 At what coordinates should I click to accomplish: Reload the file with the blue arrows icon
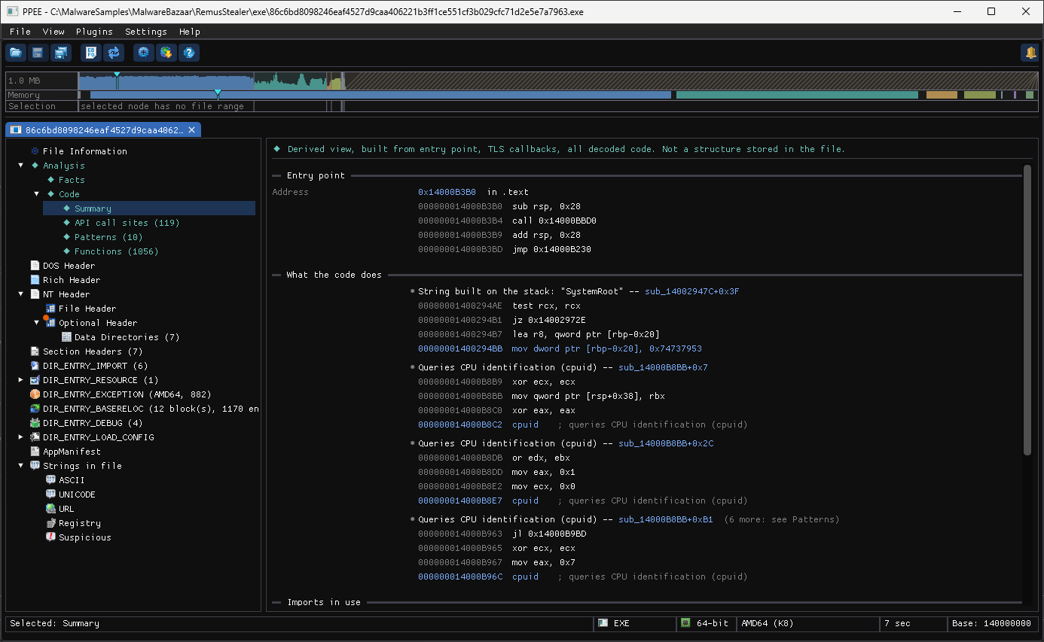point(114,53)
